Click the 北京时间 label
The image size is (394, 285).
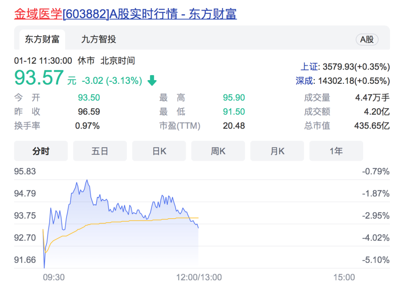(x=117, y=61)
